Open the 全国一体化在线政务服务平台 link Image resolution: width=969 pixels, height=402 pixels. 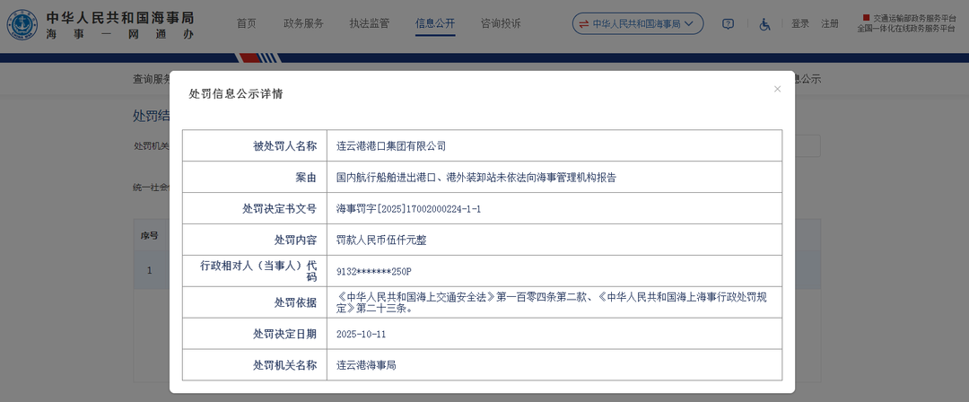point(905,29)
